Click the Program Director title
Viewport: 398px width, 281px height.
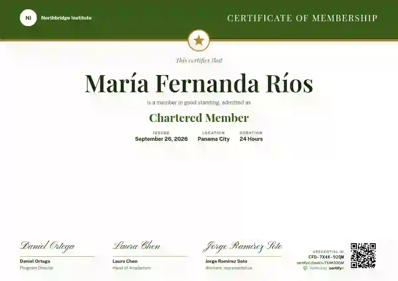tap(36, 268)
